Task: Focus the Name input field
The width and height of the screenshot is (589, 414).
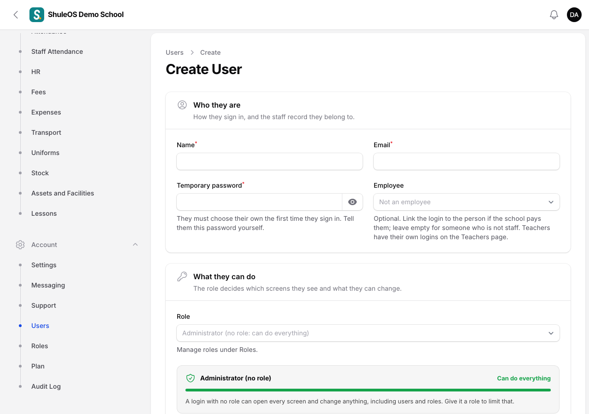Action: [x=270, y=161]
